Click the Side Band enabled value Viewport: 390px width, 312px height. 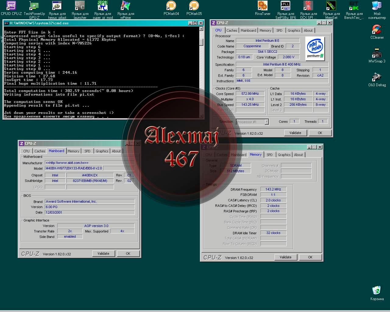70,236
